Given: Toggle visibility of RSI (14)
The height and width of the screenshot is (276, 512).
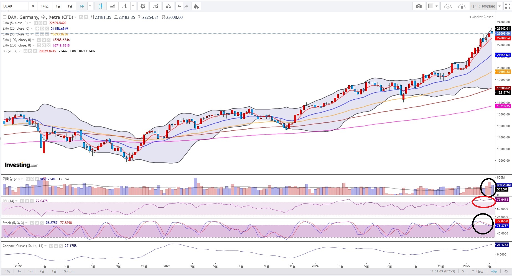Looking at the screenshot, I should coord(22,201).
